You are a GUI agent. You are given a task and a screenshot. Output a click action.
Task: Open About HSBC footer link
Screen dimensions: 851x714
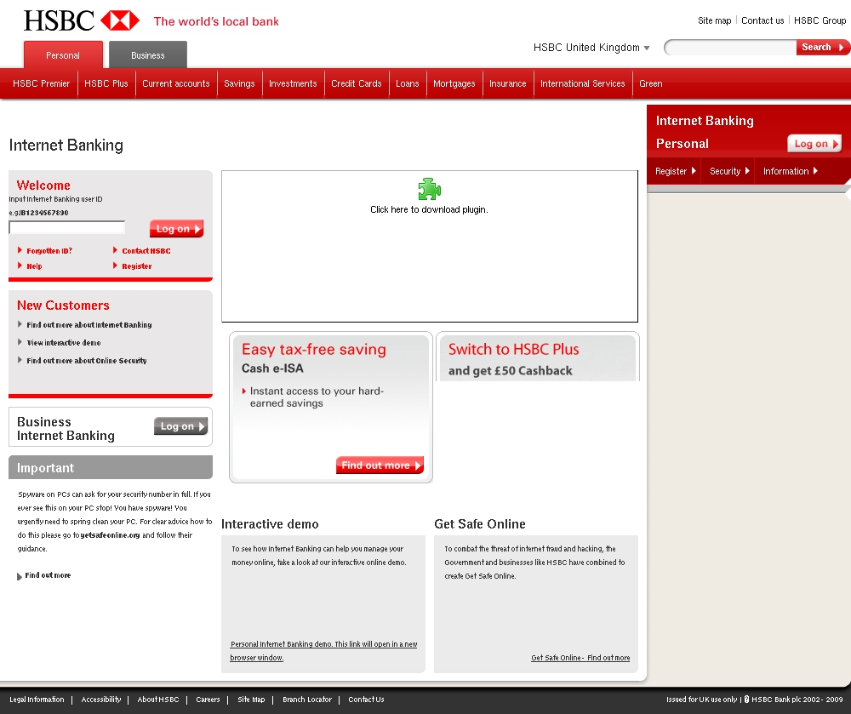(158, 700)
